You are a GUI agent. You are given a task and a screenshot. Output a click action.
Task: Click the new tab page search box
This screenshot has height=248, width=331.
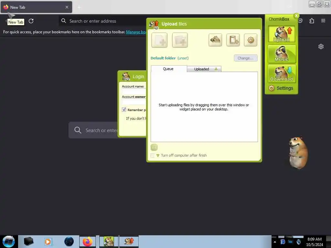click(93, 130)
